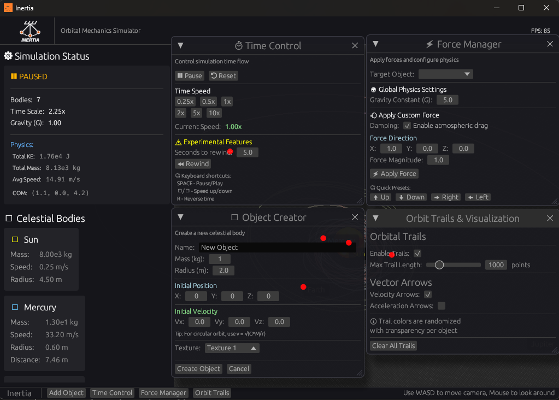The height and width of the screenshot is (400, 559).
Task: Open the Texture 1 dropdown
Action: pos(232,348)
